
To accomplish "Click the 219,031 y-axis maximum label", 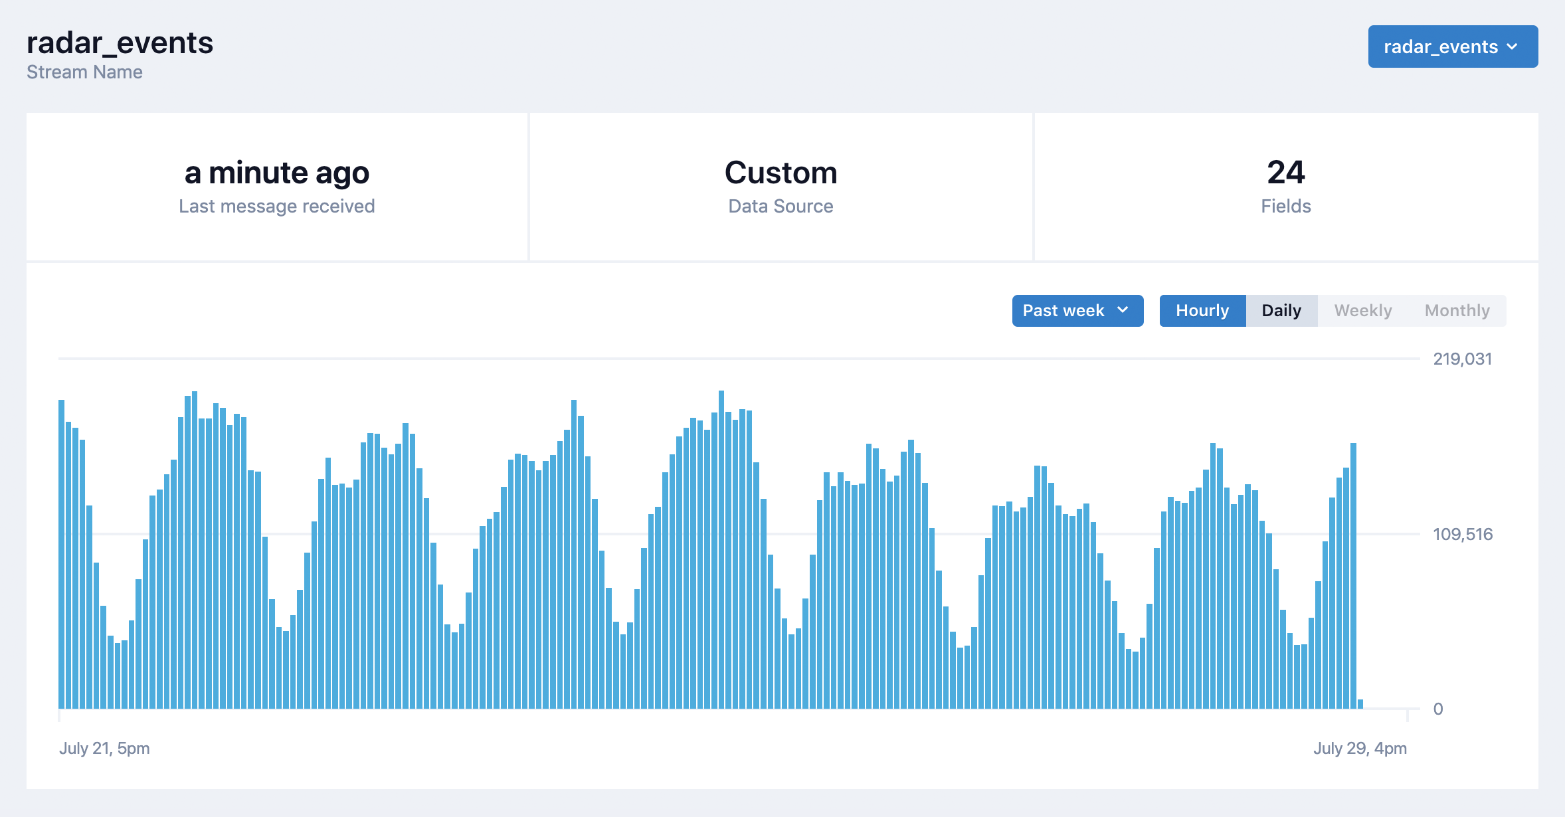I will (1462, 359).
